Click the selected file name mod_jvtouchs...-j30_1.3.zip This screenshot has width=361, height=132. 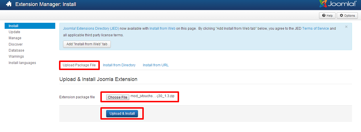coord(152,96)
